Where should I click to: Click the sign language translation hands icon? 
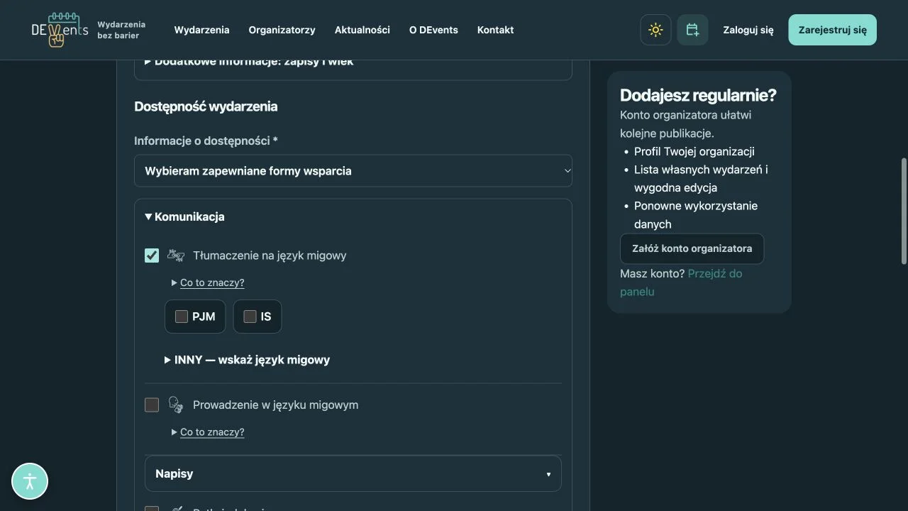point(176,255)
